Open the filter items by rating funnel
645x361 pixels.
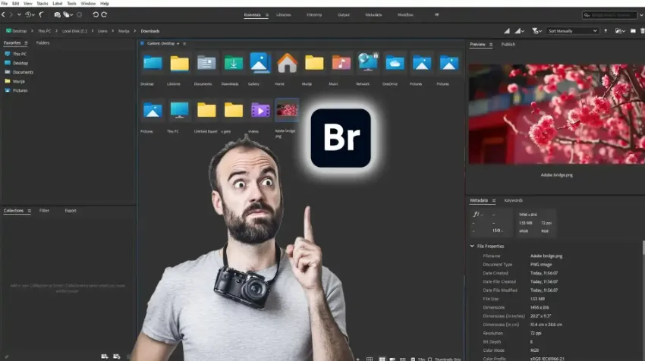pyautogui.click(x=536, y=31)
